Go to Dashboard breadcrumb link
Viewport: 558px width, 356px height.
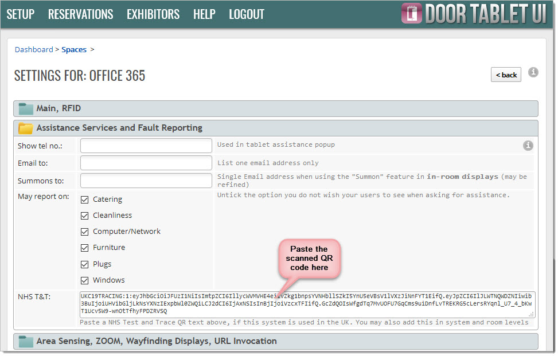click(34, 49)
